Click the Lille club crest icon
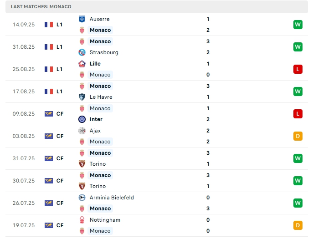The image size is (313, 239). [82, 64]
